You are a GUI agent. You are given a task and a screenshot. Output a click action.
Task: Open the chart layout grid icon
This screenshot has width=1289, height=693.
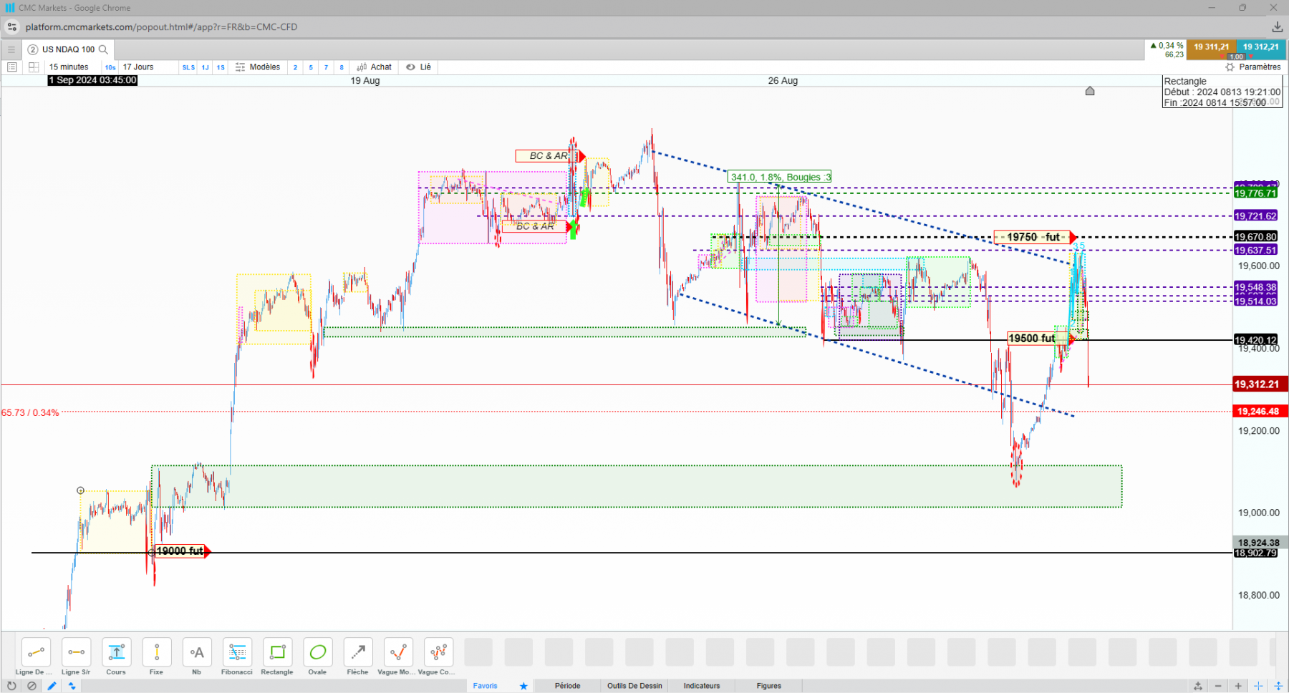point(33,67)
